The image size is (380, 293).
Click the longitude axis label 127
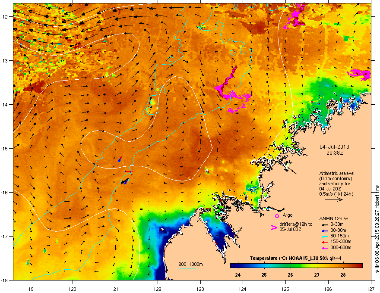point(371,289)
